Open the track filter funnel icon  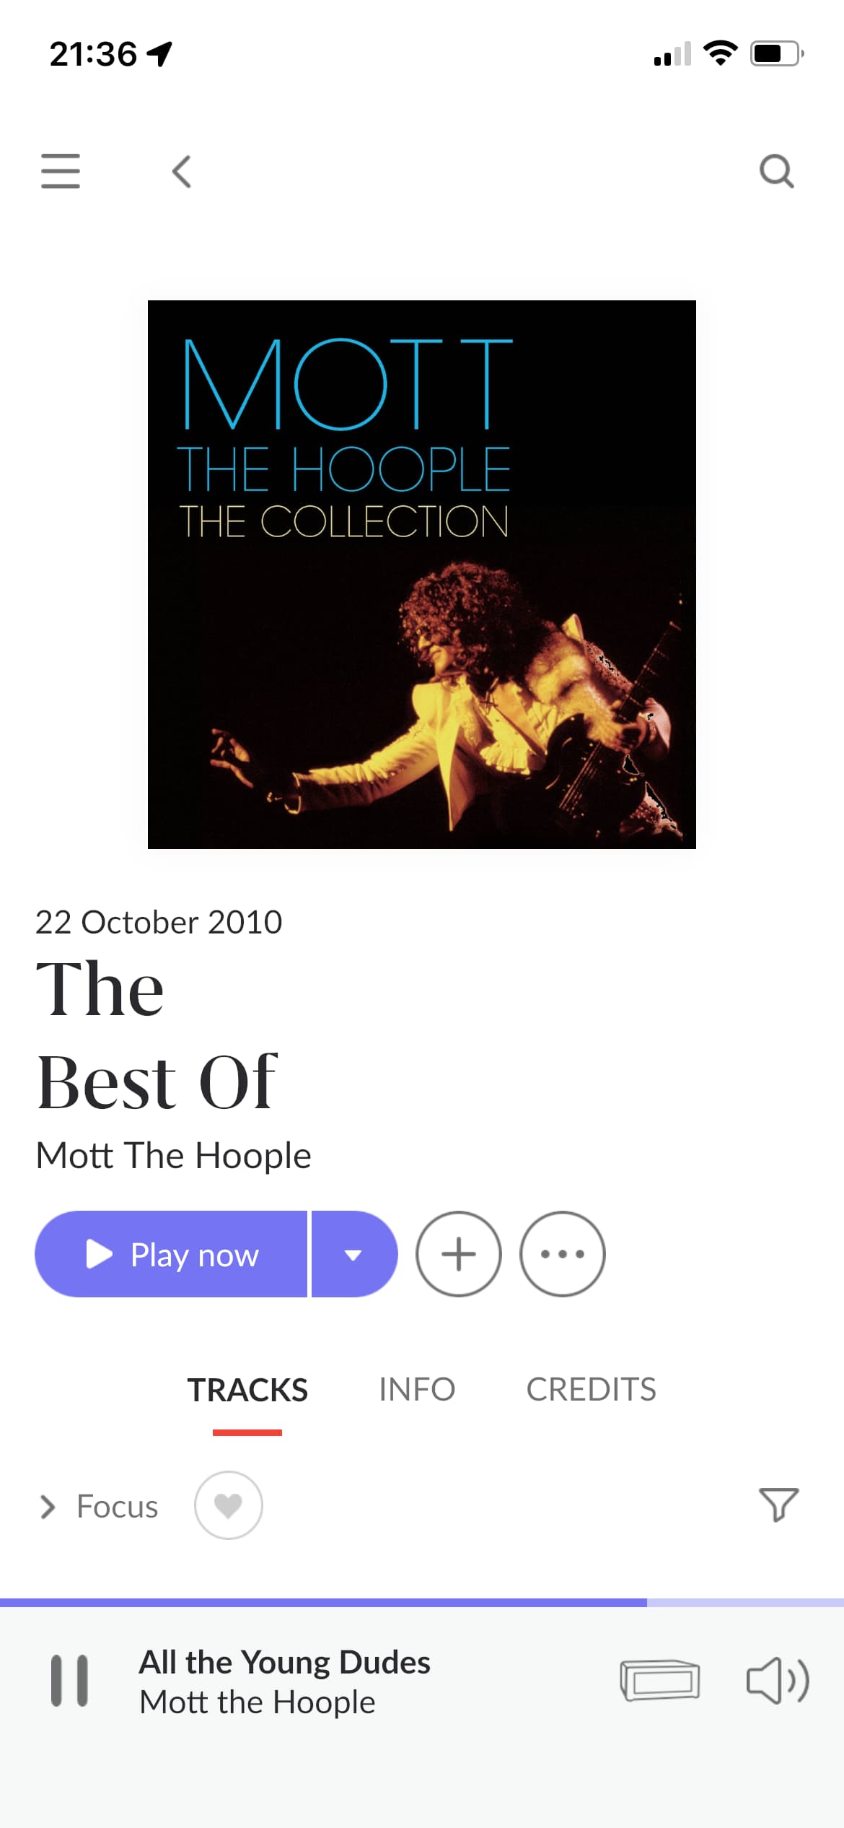[x=779, y=1505]
